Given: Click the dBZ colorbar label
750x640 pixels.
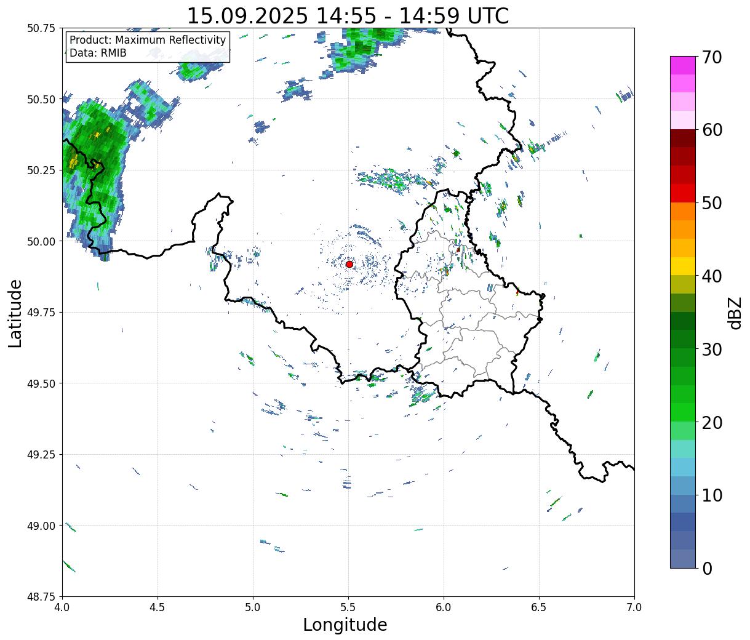Looking at the screenshot, I should point(735,312).
